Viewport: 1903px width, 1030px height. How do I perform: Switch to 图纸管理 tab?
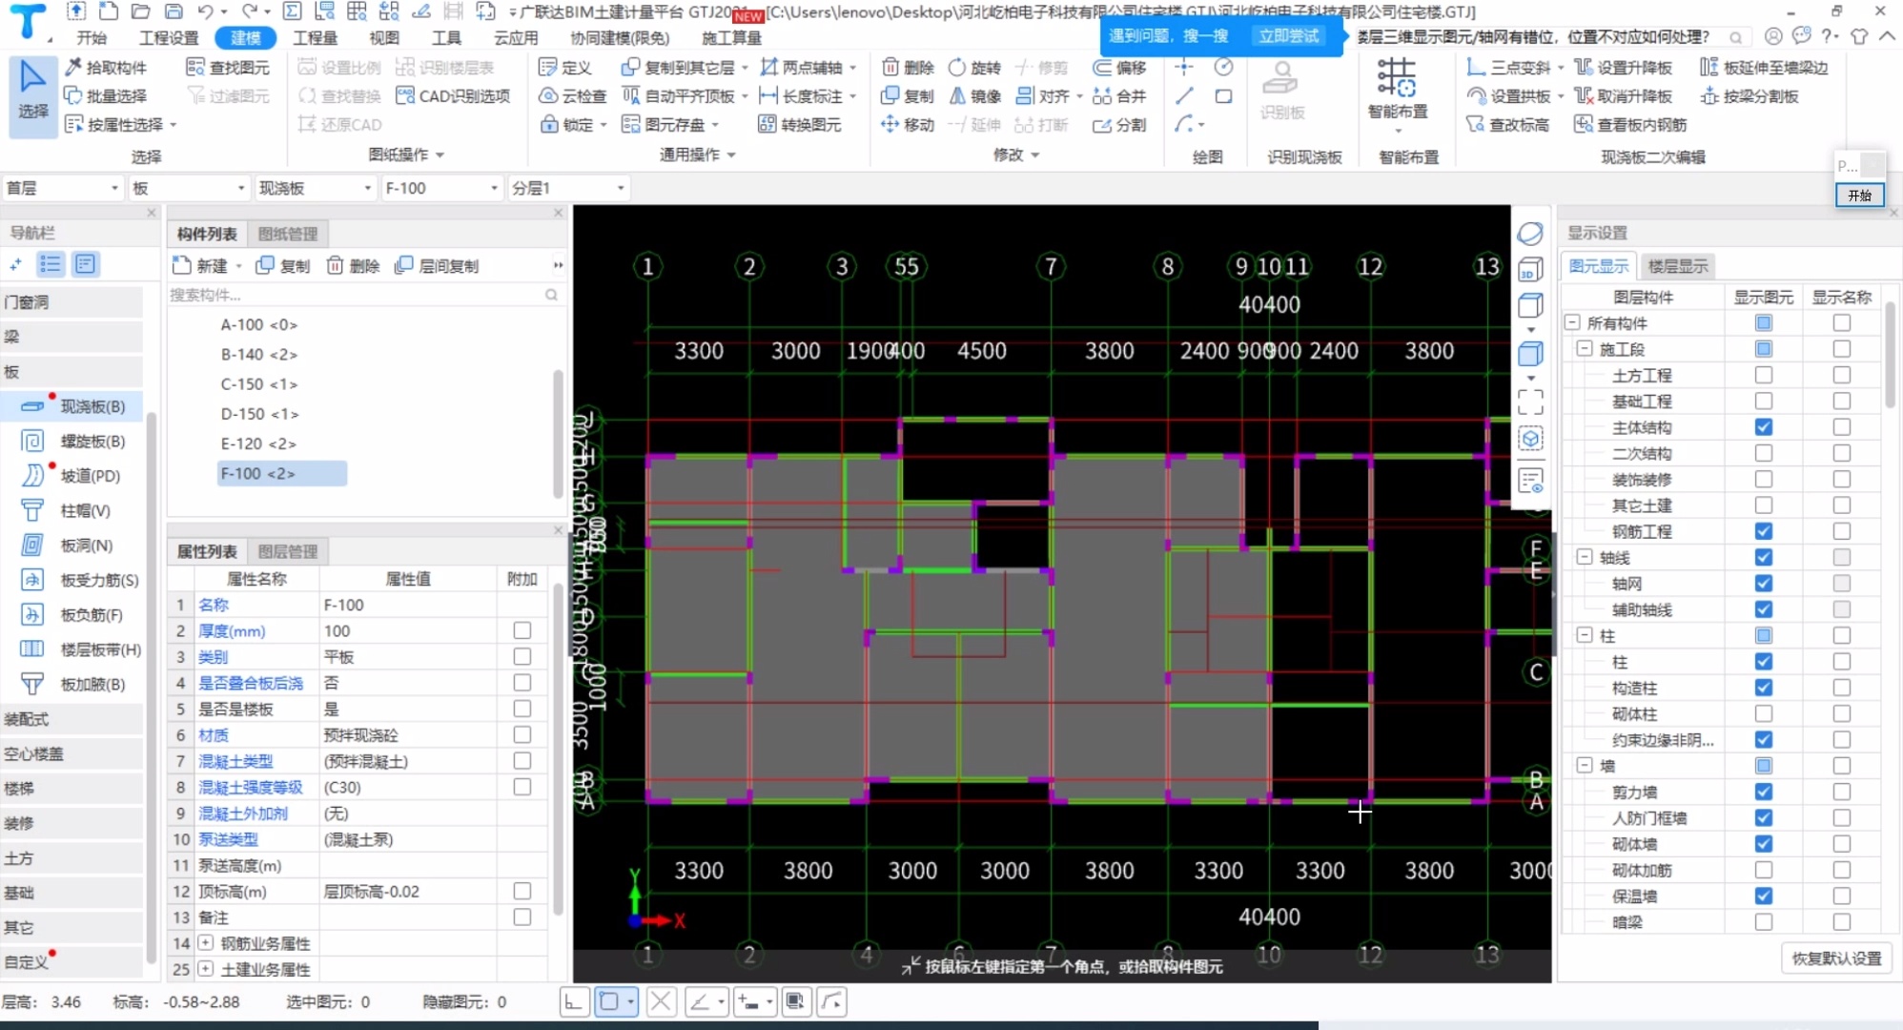tap(288, 234)
